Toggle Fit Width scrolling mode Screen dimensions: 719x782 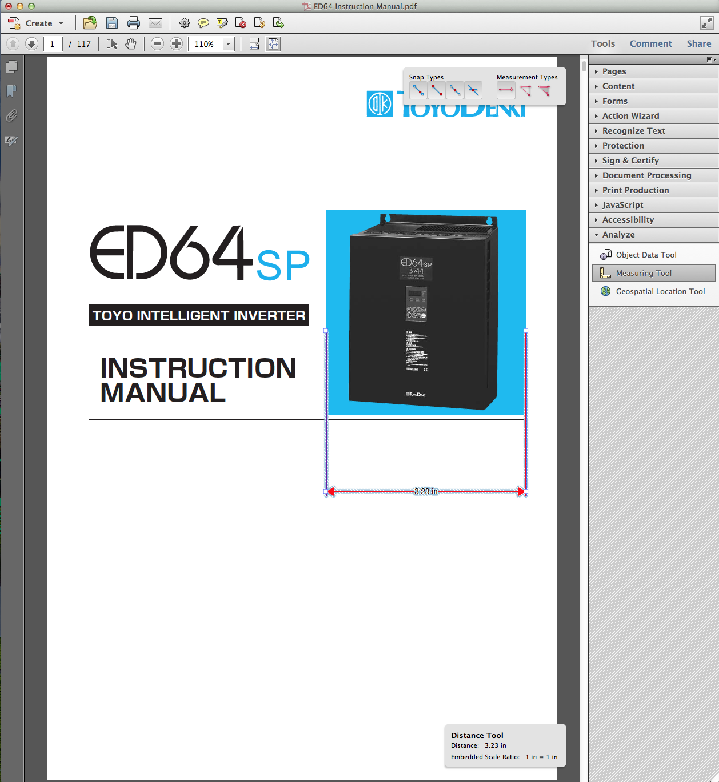point(254,44)
